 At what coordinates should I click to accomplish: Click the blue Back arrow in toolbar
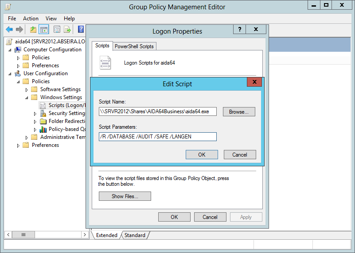point(9,30)
